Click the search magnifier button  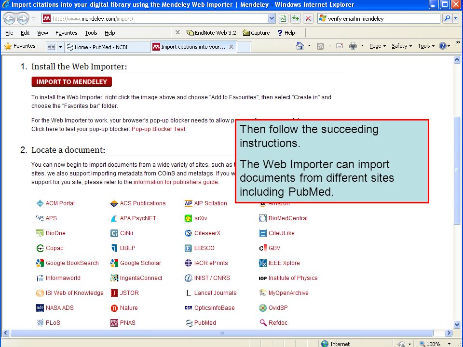448,19
